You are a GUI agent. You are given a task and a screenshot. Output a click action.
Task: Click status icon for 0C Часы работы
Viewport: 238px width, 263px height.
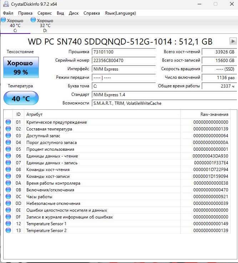(8, 196)
